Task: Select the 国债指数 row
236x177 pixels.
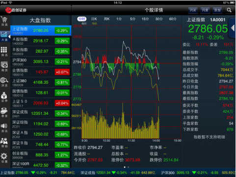Action: click(x=41, y=93)
